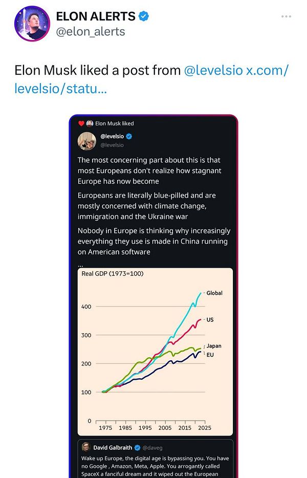Image resolution: width=307 pixels, height=478 pixels.
Task: Open the ELON ALERTS display name
Action: [x=96, y=16]
